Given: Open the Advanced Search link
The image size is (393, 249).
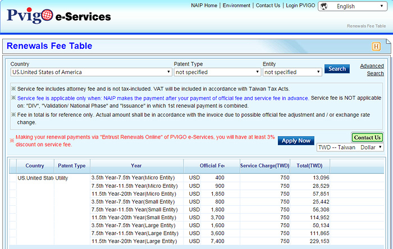Looking at the screenshot, I should (372, 70).
